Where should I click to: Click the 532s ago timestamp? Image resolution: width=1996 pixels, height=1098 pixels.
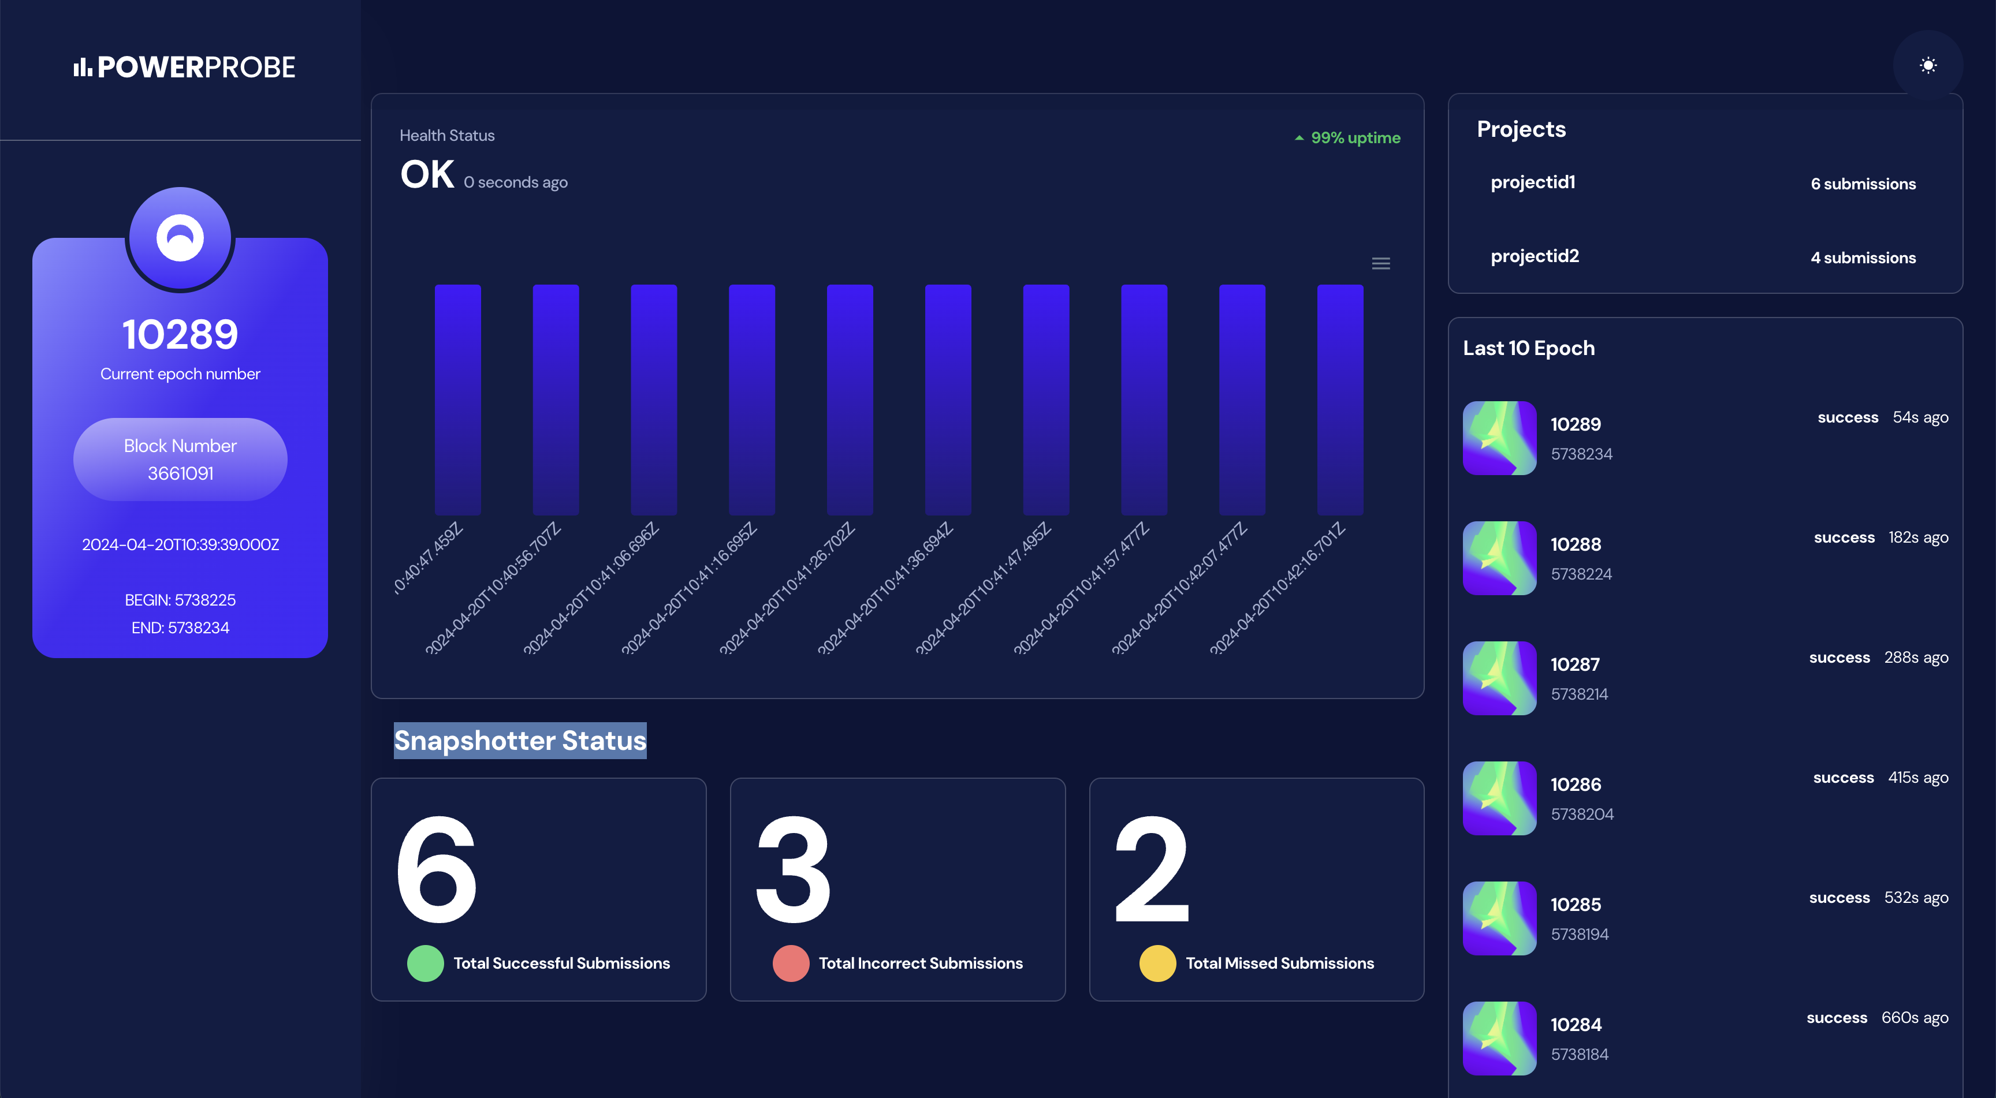pyautogui.click(x=1915, y=898)
